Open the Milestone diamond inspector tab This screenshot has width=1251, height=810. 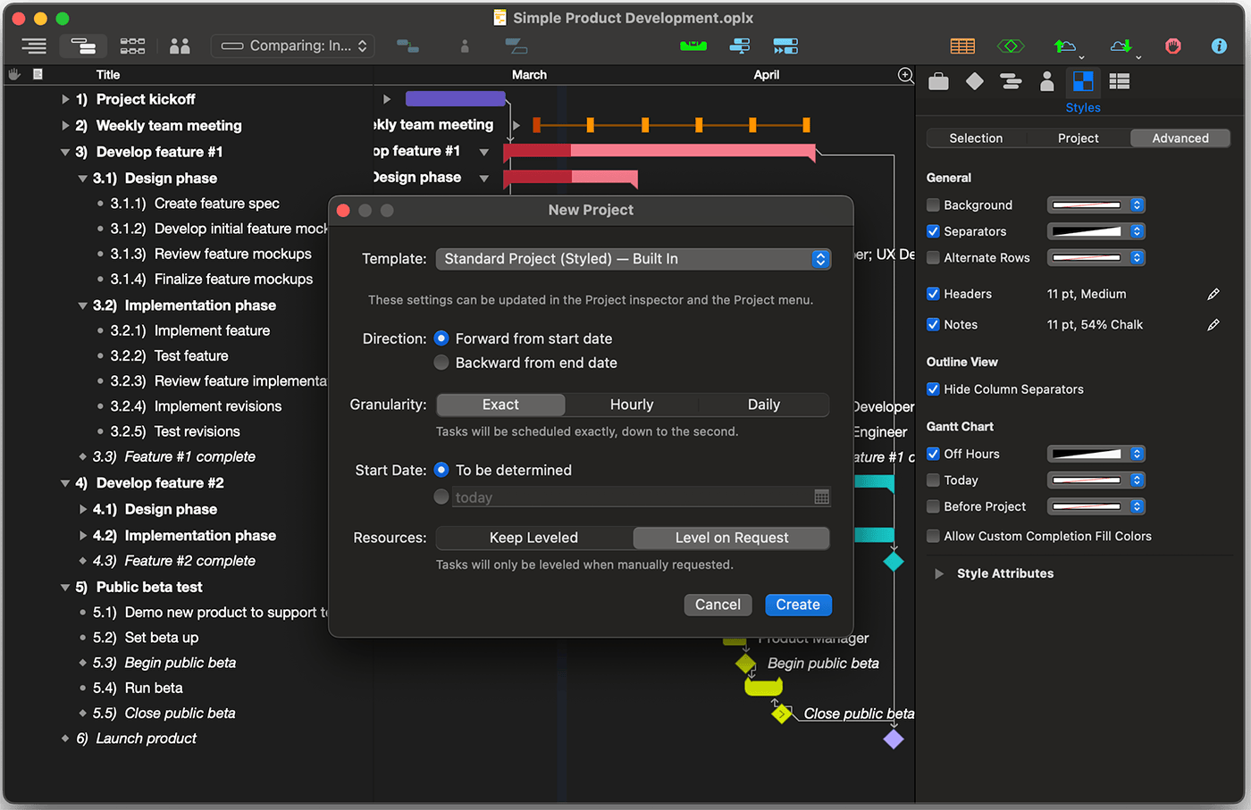(975, 82)
